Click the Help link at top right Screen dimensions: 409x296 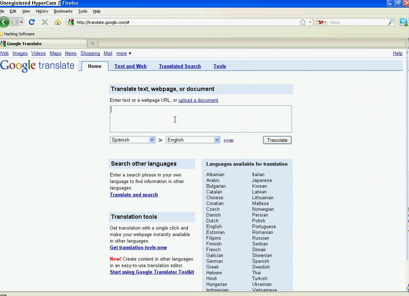point(397,53)
